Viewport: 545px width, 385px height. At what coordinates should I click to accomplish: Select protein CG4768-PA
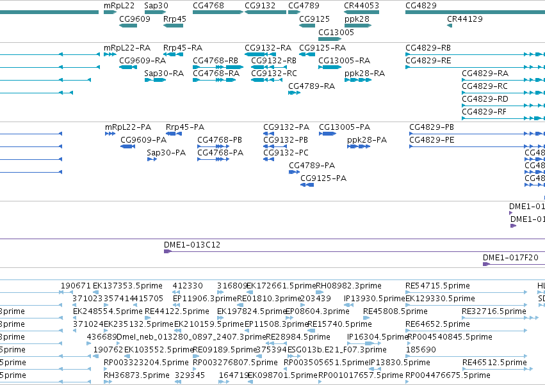tap(213, 159)
